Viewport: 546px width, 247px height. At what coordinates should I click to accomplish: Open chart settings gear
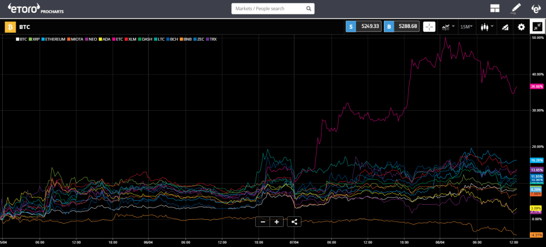pos(521,27)
